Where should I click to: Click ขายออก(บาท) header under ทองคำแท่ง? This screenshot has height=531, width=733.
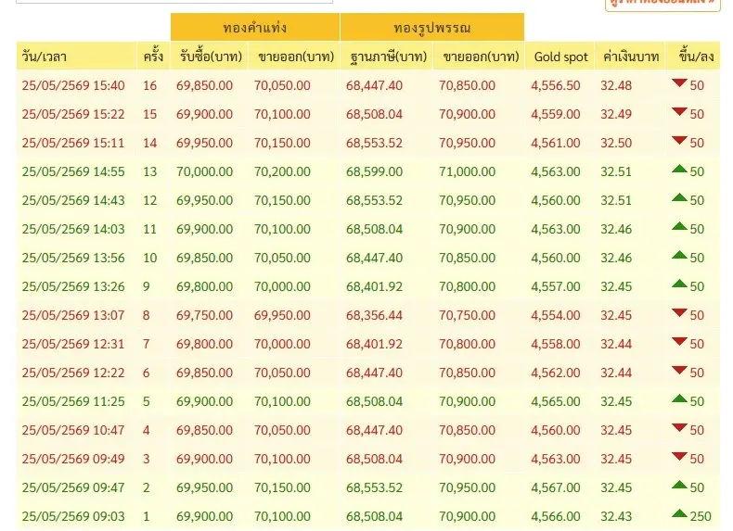(x=294, y=57)
